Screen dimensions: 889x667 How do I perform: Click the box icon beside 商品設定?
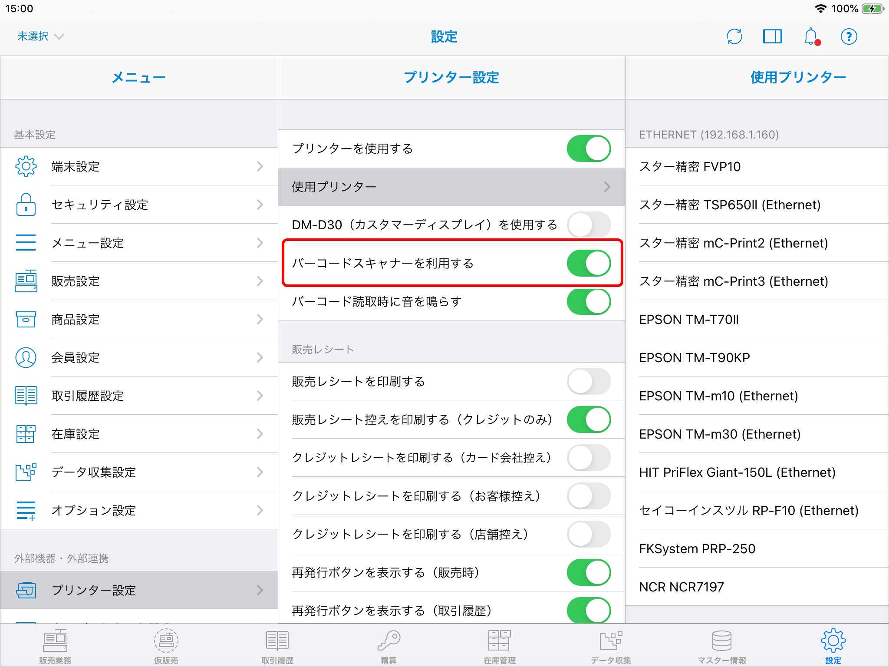pyautogui.click(x=26, y=319)
